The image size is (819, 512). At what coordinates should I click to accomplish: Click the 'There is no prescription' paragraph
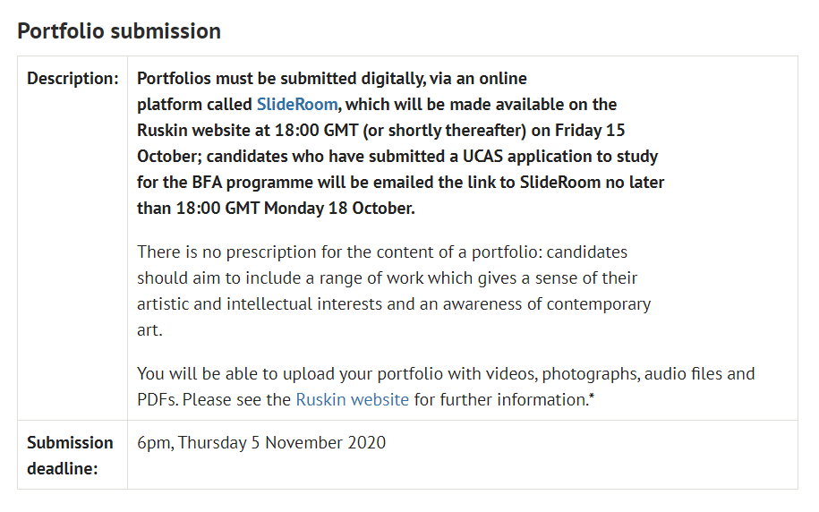coord(382,252)
